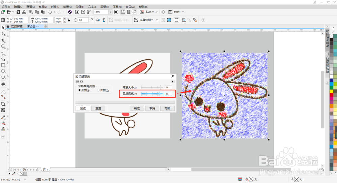
Task: Open the zoom level 100% dropdown
Action: point(110,12)
